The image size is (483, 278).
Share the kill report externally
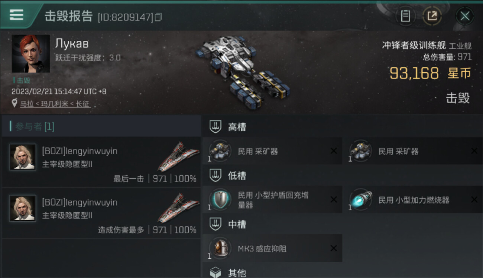click(x=432, y=16)
